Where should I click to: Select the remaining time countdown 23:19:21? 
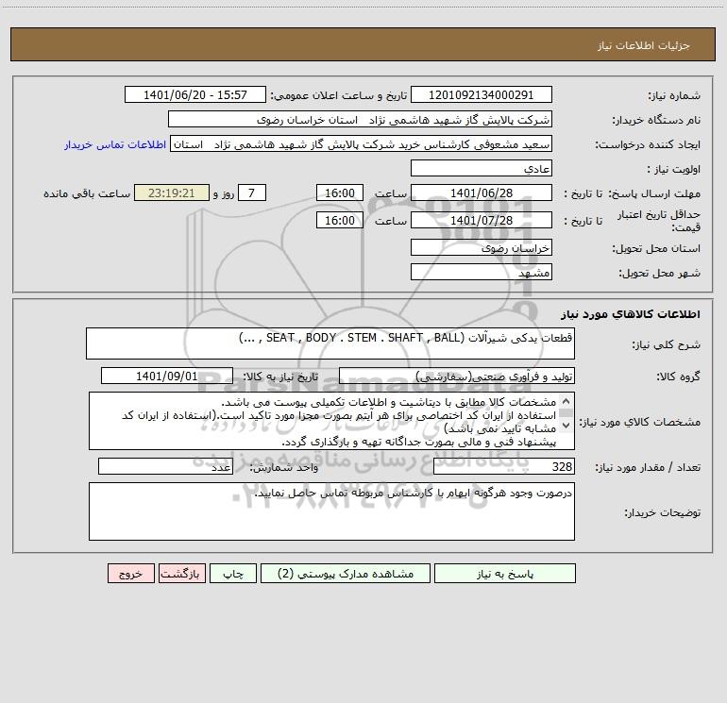pos(171,193)
